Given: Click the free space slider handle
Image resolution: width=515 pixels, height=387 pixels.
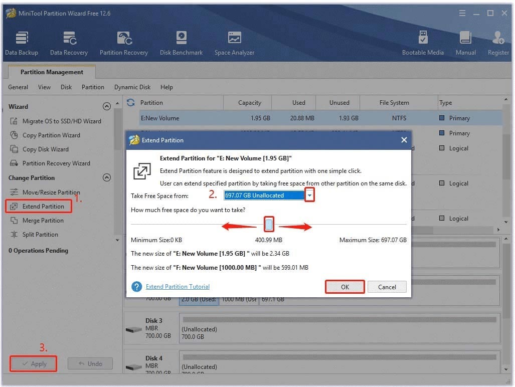Looking at the screenshot, I should pos(269,225).
